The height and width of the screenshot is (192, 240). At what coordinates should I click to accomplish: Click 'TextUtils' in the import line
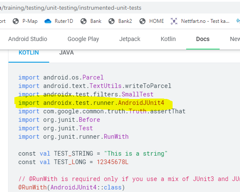pos(106,86)
